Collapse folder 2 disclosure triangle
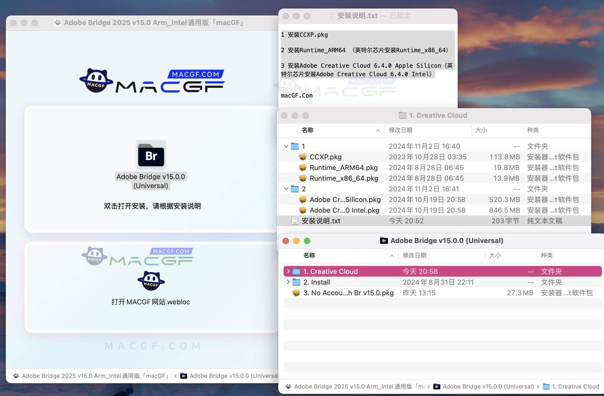Image resolution: width=604 pixels, height=396 pixels. point(286,189)
